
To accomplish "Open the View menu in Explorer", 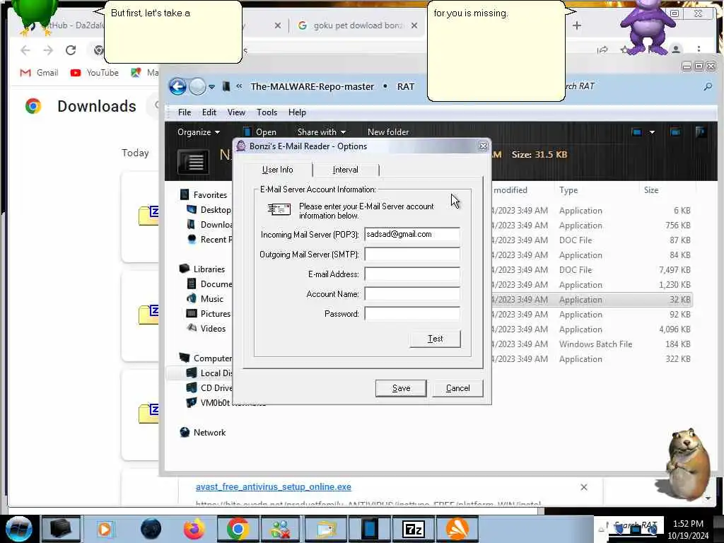I will 236,112.
